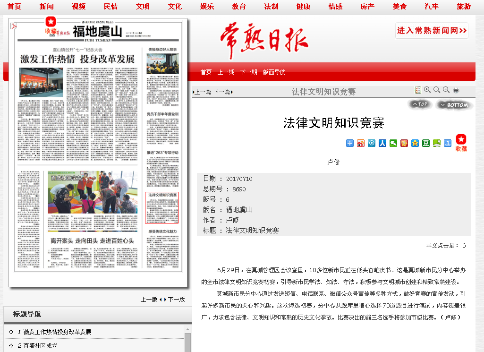The width and height of the screenshot is (484, 352).
Task: Click the 上一篇 previous article link
Action: (x=203, y=92)
